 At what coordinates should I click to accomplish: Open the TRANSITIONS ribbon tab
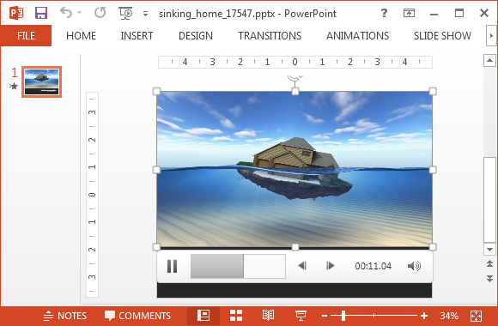point(270,35)
